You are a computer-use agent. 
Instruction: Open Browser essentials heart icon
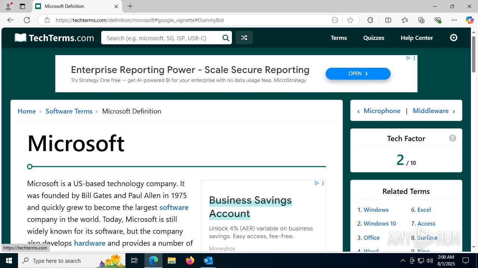point(438,20)
